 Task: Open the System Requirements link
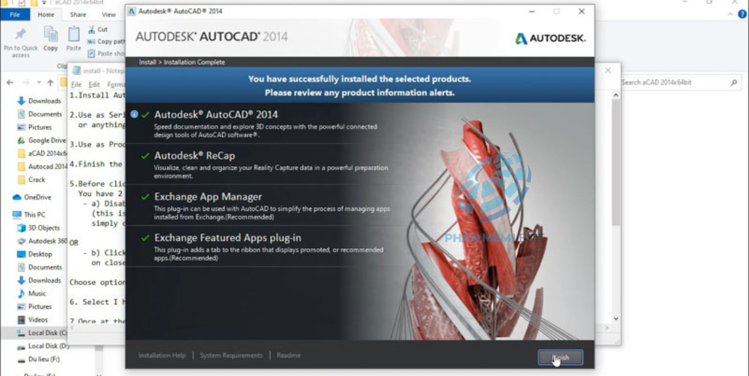231,355
